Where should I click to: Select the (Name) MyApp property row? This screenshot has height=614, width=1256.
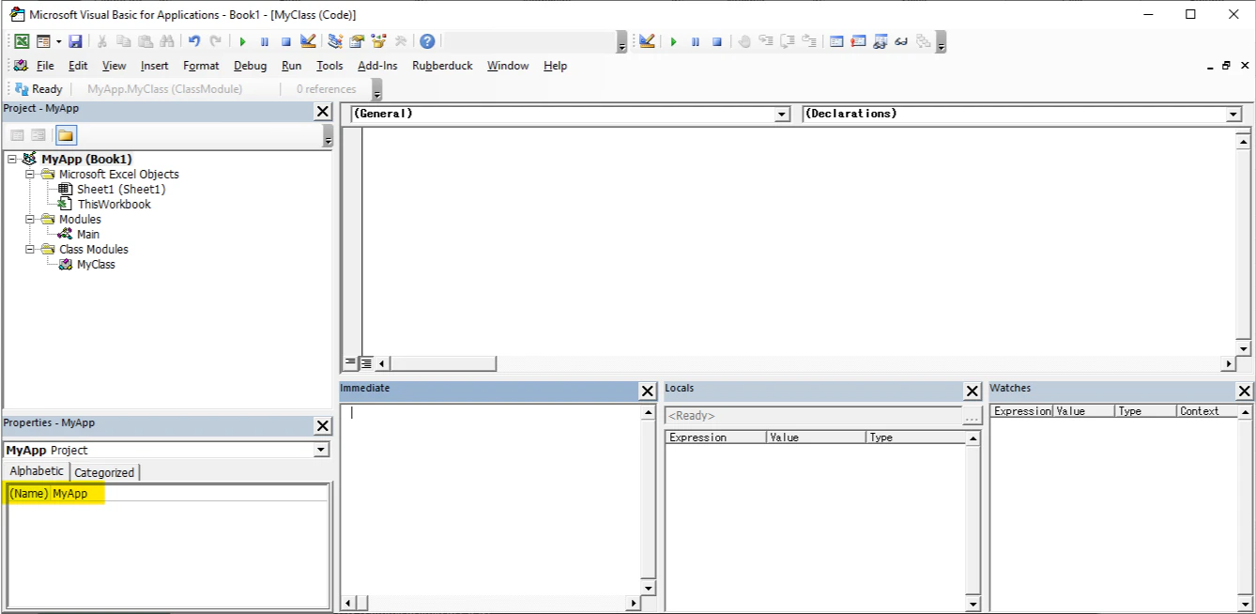pos(168,494)
